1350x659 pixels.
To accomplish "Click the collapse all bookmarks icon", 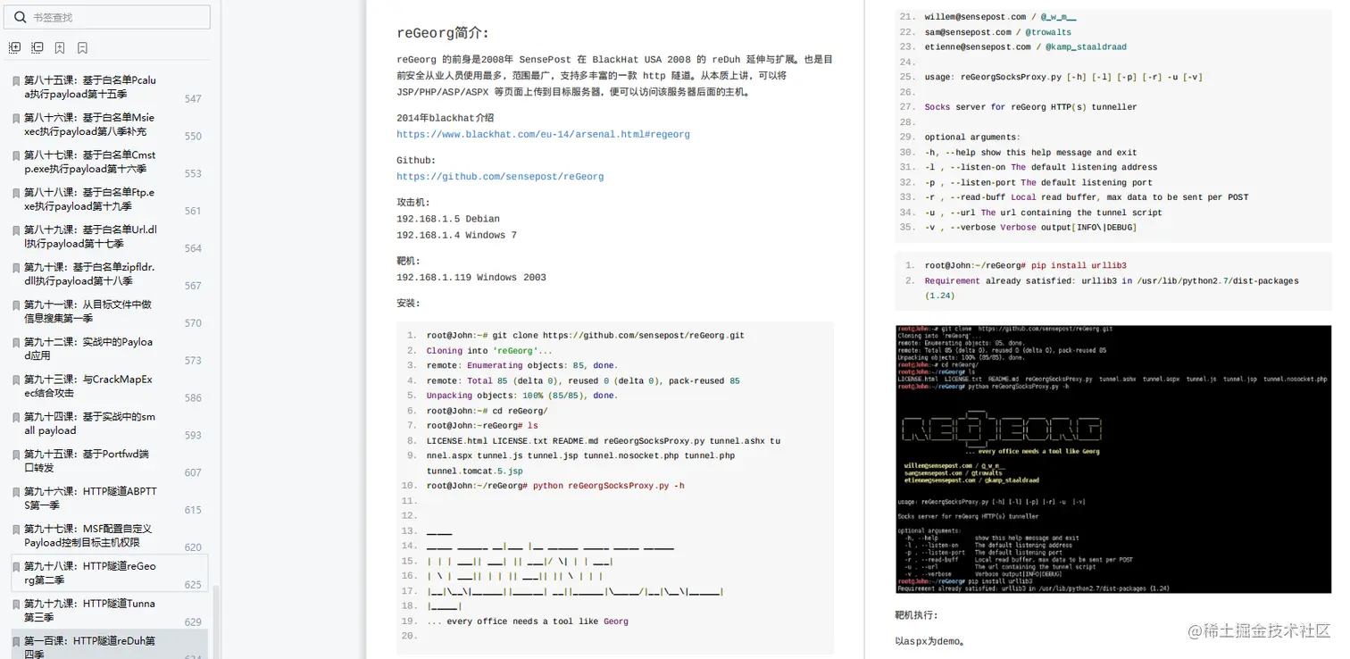I will pos(37,47).
